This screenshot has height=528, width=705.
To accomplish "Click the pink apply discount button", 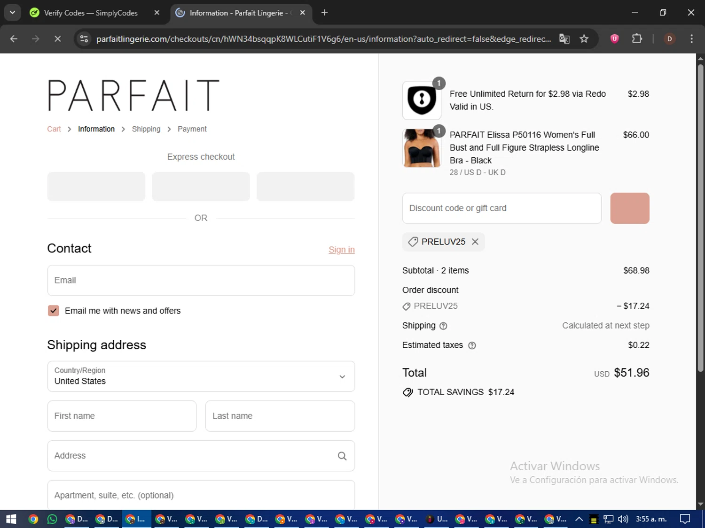I will pyautogui.click(x=630, y=208).
